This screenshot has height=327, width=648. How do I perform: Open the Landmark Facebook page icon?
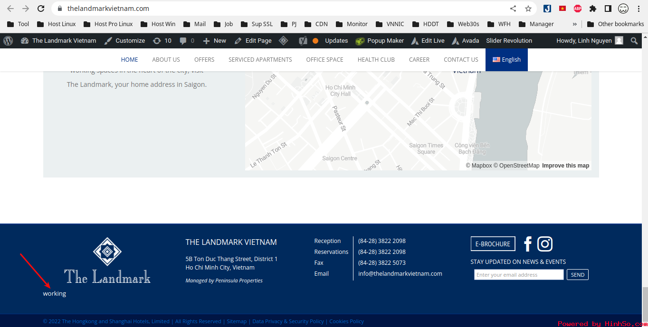(x=527, y=244)
